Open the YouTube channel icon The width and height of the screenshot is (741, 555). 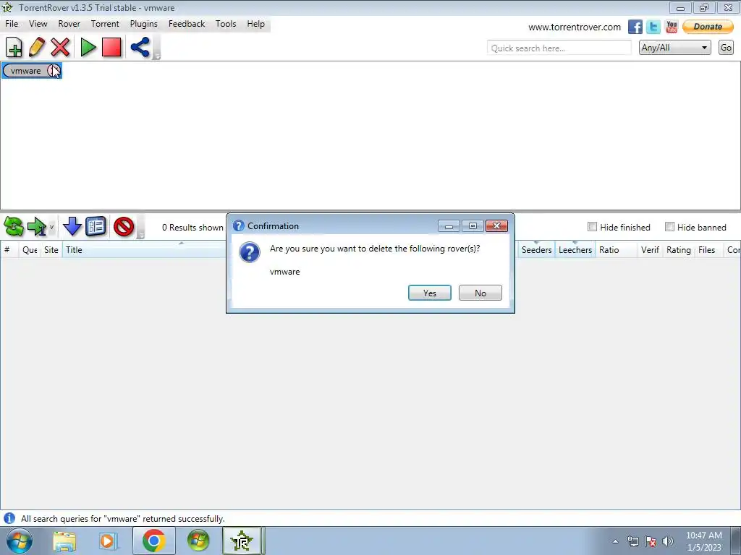(672, 27)
